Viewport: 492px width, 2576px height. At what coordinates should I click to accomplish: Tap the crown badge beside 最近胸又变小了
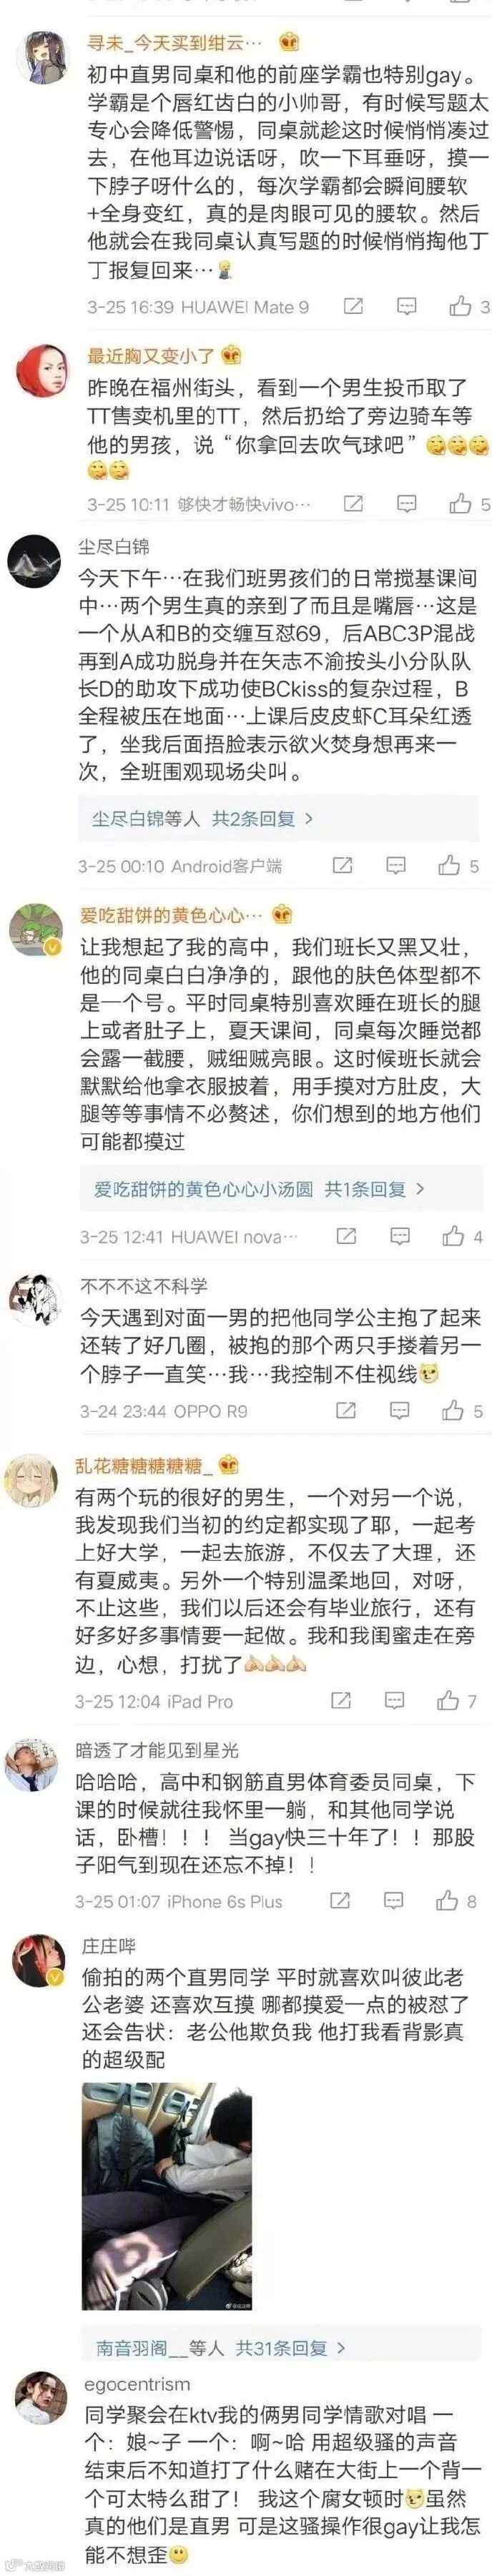232,355
